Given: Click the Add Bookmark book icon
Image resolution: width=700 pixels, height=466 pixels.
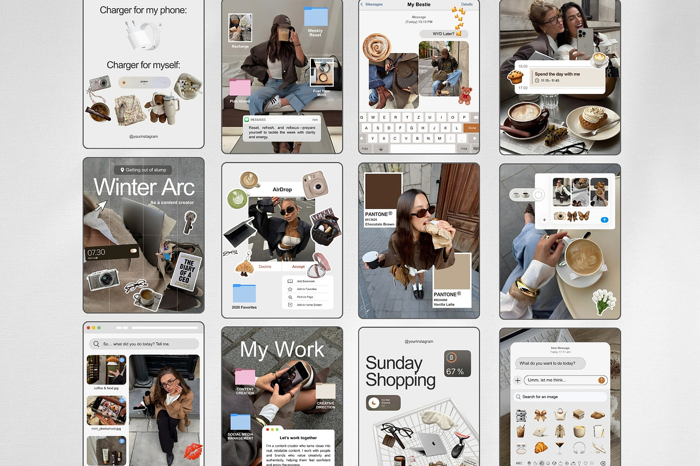Looking at the screenshot, I should tap(290, 281).
